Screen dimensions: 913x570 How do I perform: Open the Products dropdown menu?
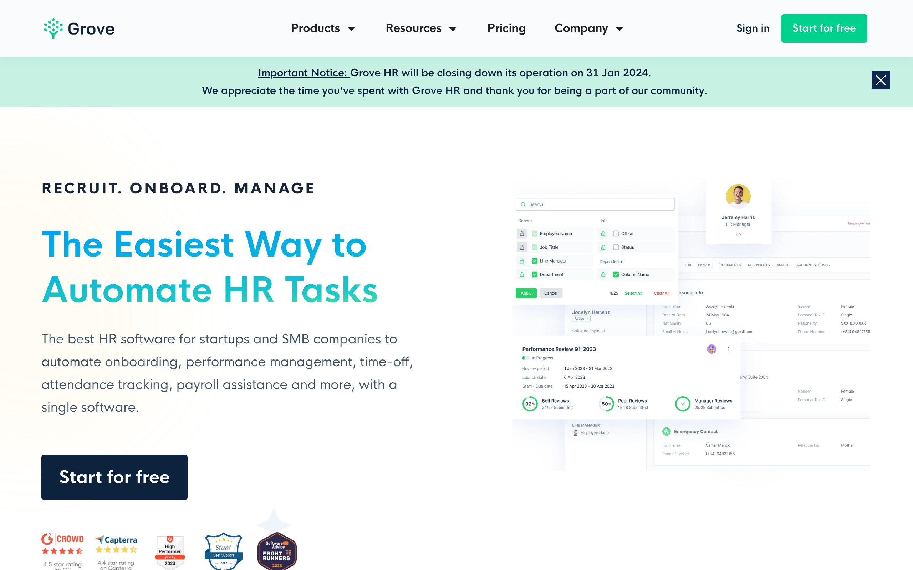pyautogui.click(x=323, y=28)
